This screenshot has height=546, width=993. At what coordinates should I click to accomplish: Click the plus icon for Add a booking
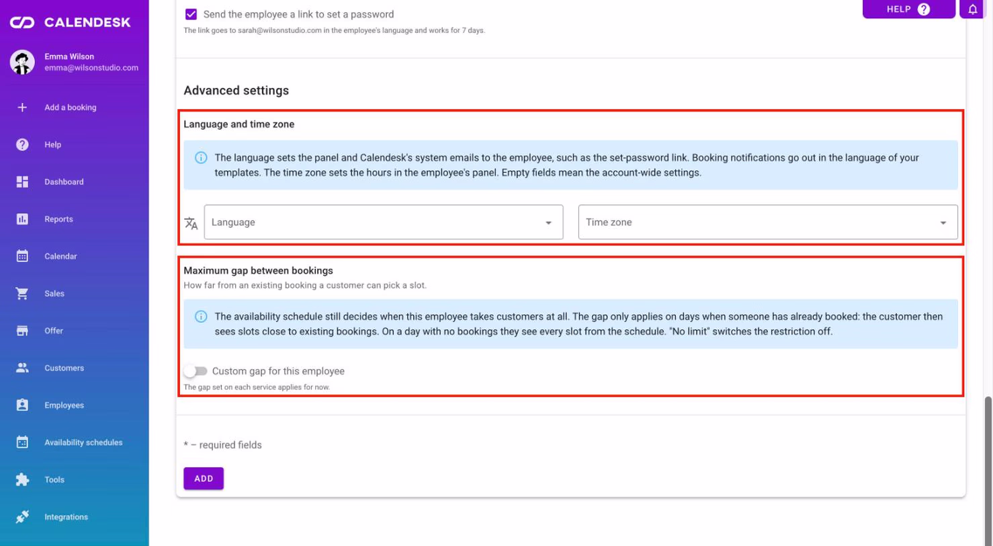coord(22,107)
